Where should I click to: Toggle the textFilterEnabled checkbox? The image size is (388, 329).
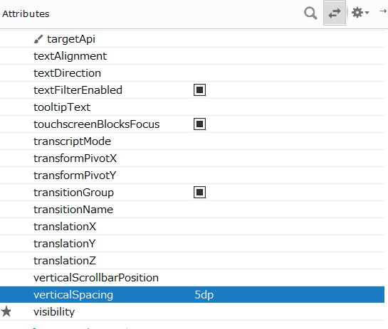click(199, 90)
